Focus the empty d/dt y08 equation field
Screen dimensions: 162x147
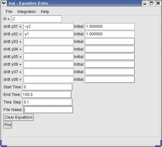pyautogui.click(x=48, y=79)
